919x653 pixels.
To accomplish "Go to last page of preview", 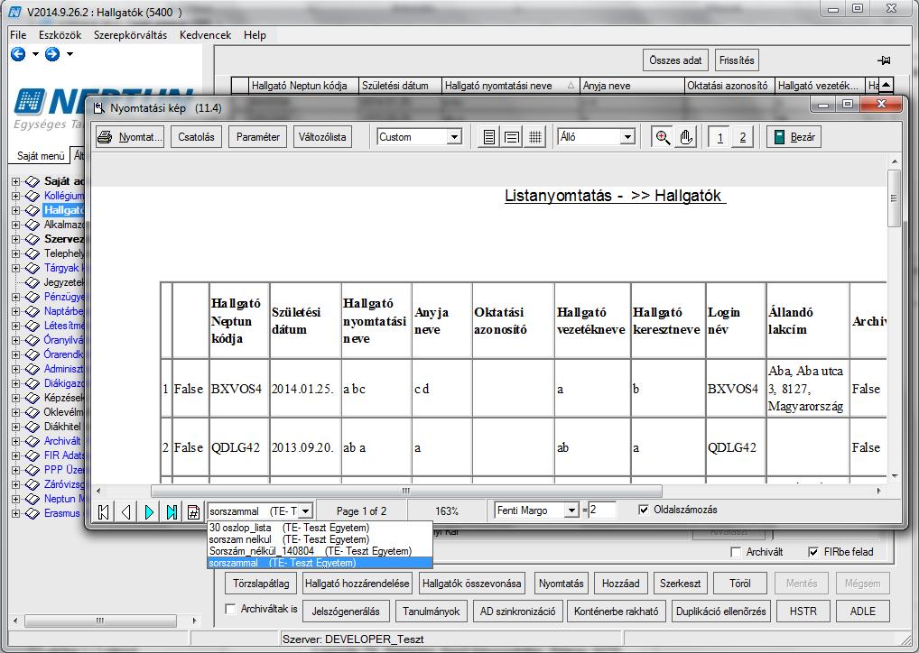I will click(172, 512).
